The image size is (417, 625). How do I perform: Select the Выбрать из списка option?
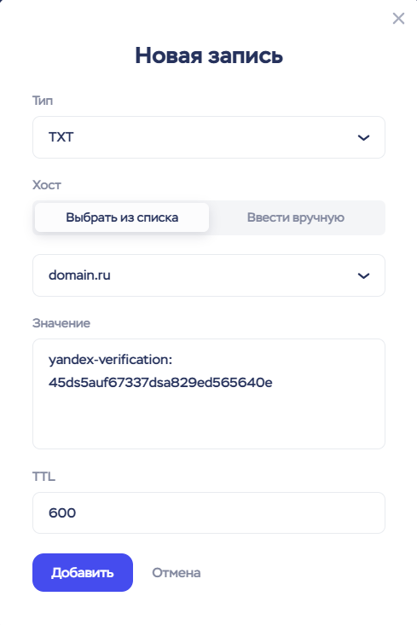[122, 217]
